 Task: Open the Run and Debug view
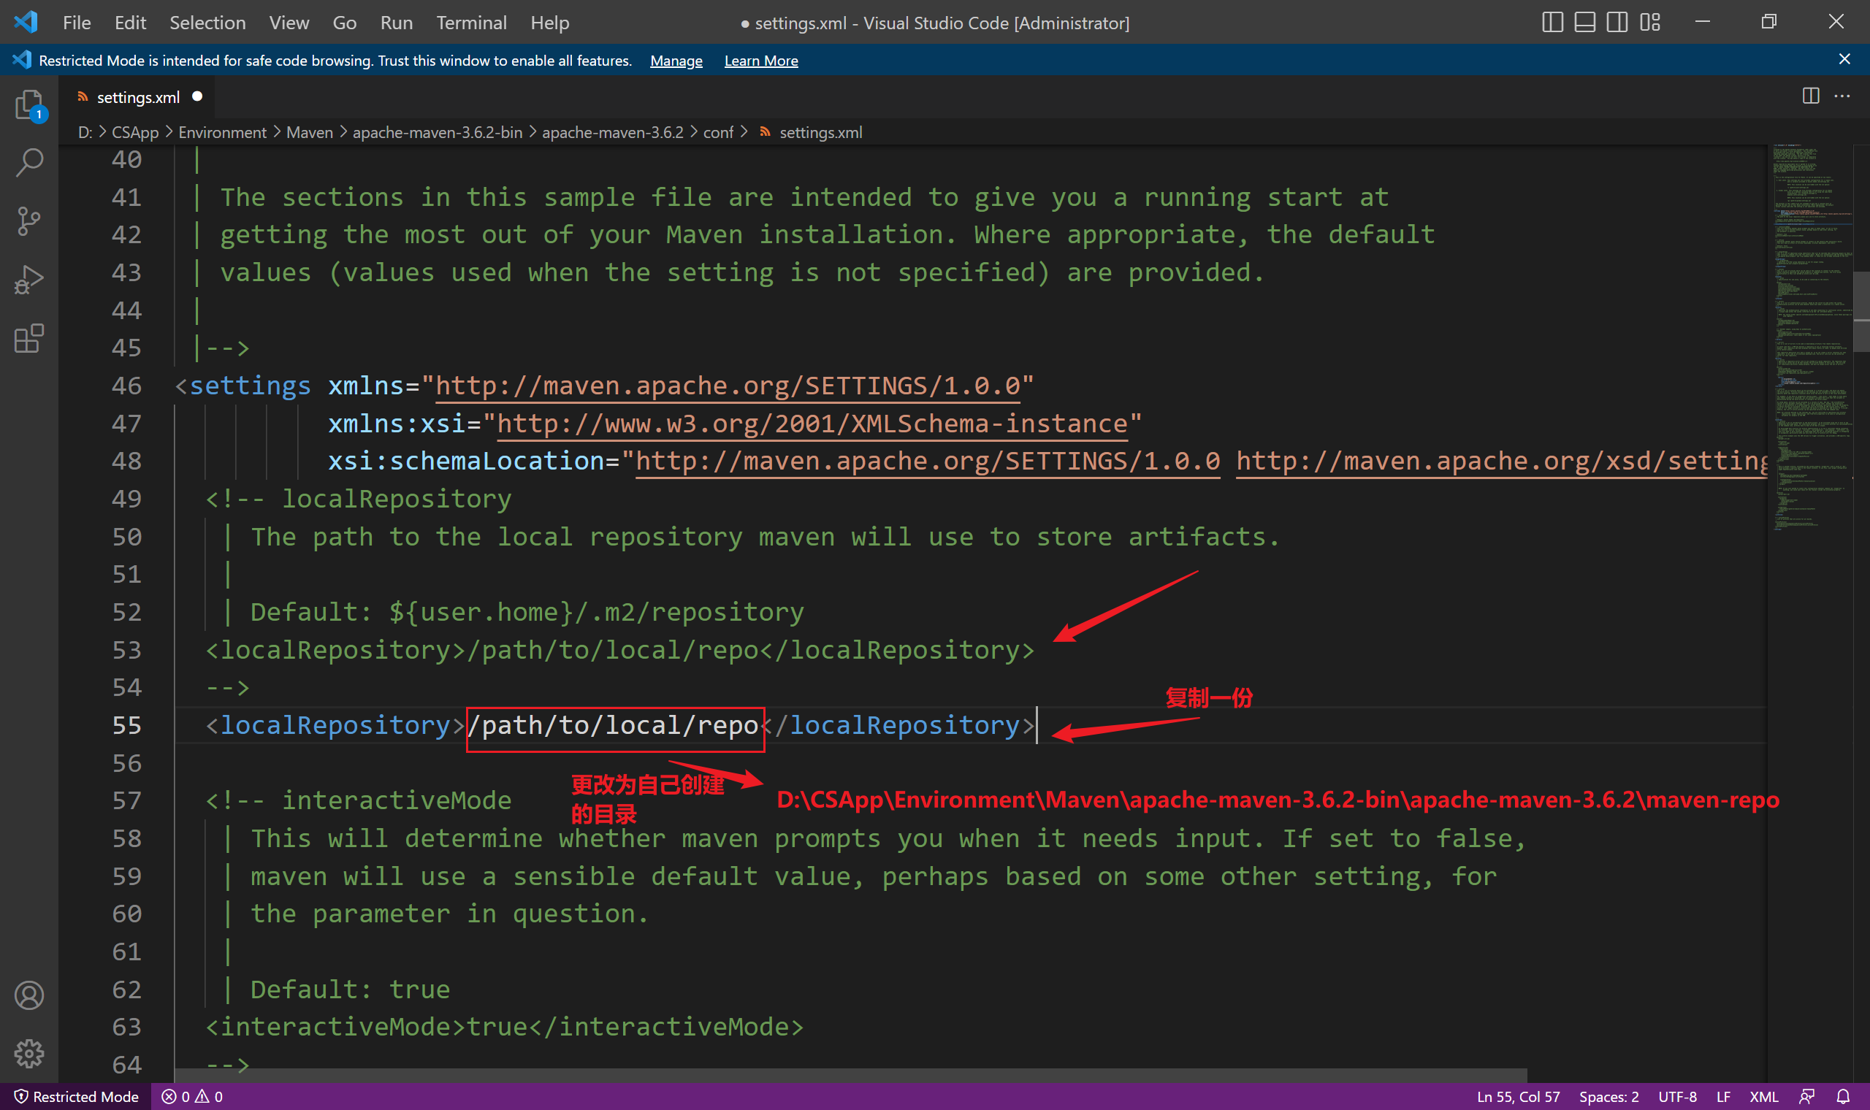point(29,280)
